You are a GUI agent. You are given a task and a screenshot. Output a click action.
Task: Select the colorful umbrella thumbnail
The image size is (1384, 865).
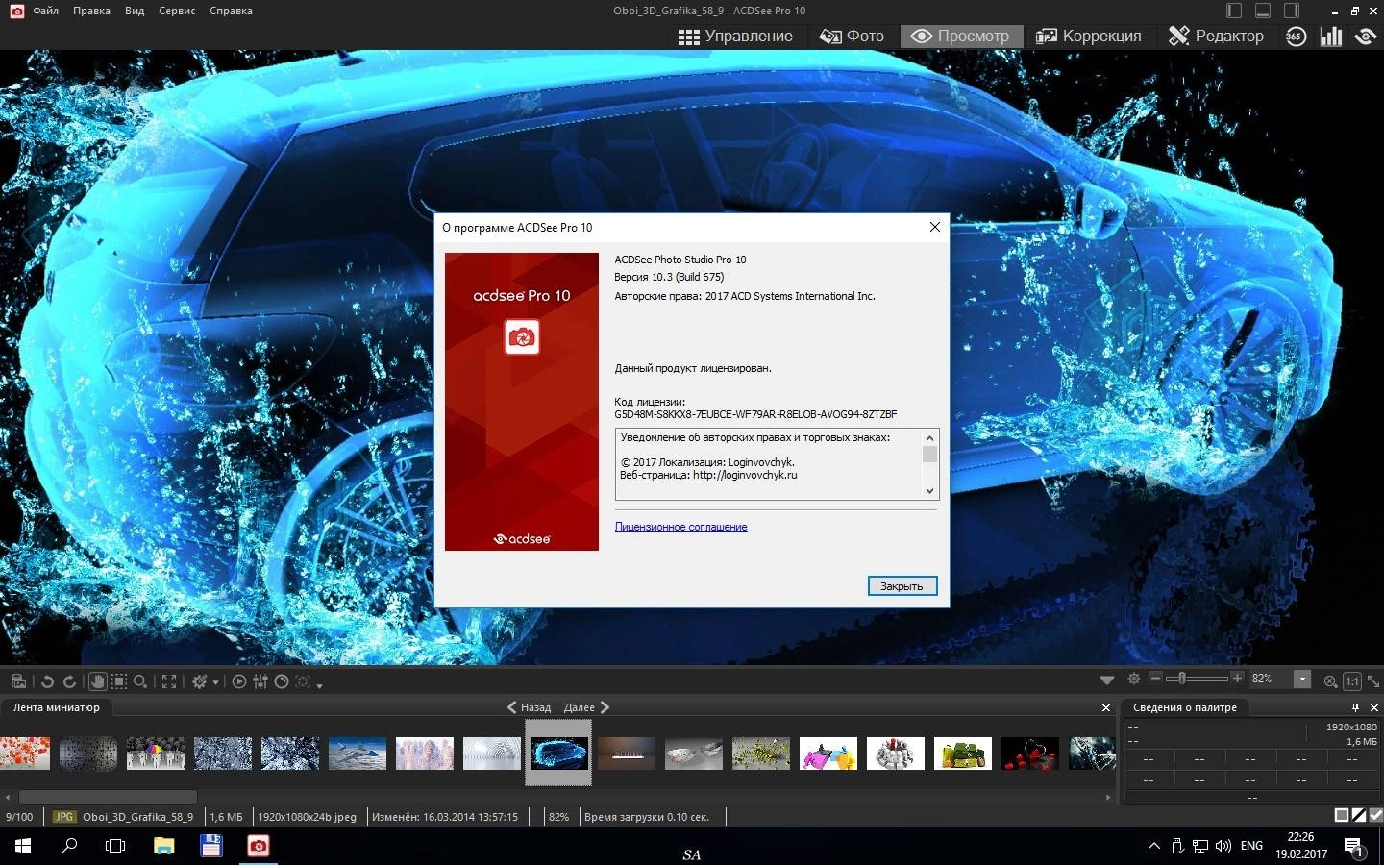(156, 754)
